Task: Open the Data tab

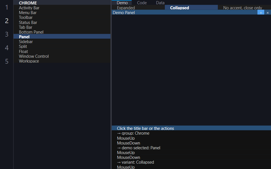Action: 160,3
